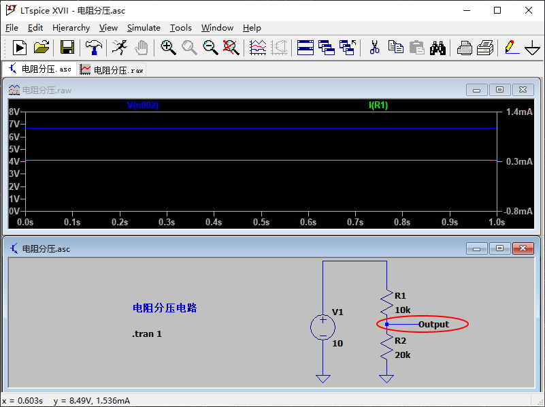The image size is (545, 407).
Task: Select the Cut scissors tool
Action: coord(374,48)
